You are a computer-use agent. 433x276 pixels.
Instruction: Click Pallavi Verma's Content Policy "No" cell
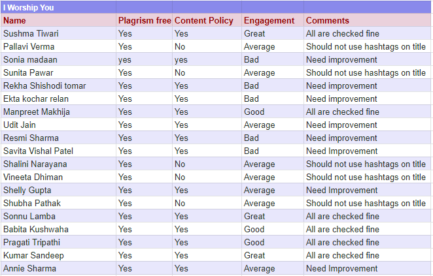click(180, 46)
